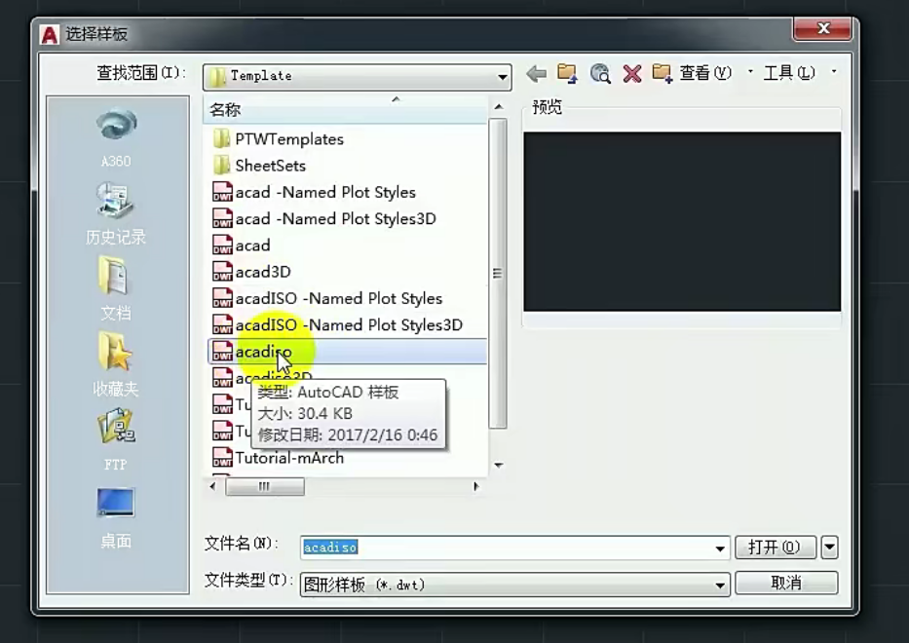This screenshot has width=909, height=643.
Task: Click the horizontal scroll left arrow
Action: click(212, 486)
